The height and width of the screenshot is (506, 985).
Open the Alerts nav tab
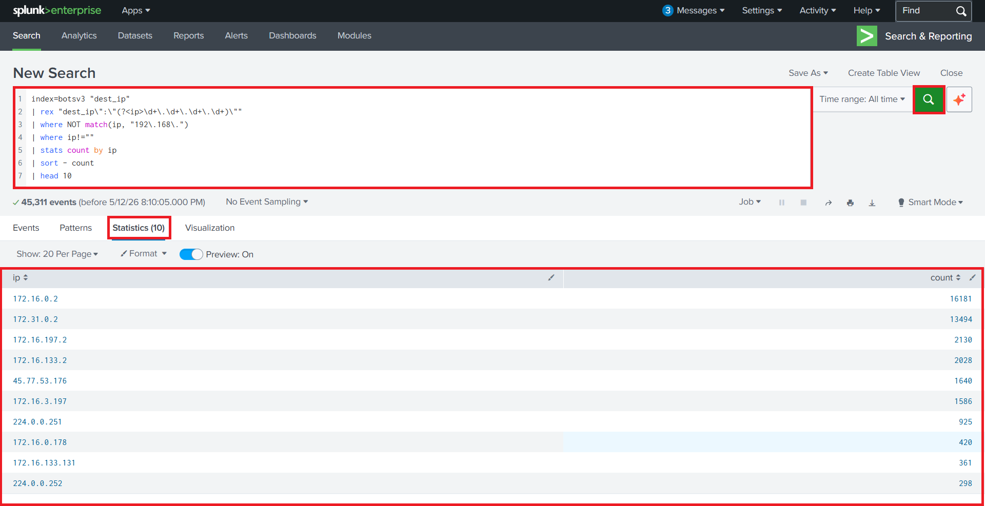(x=237, y=36)
